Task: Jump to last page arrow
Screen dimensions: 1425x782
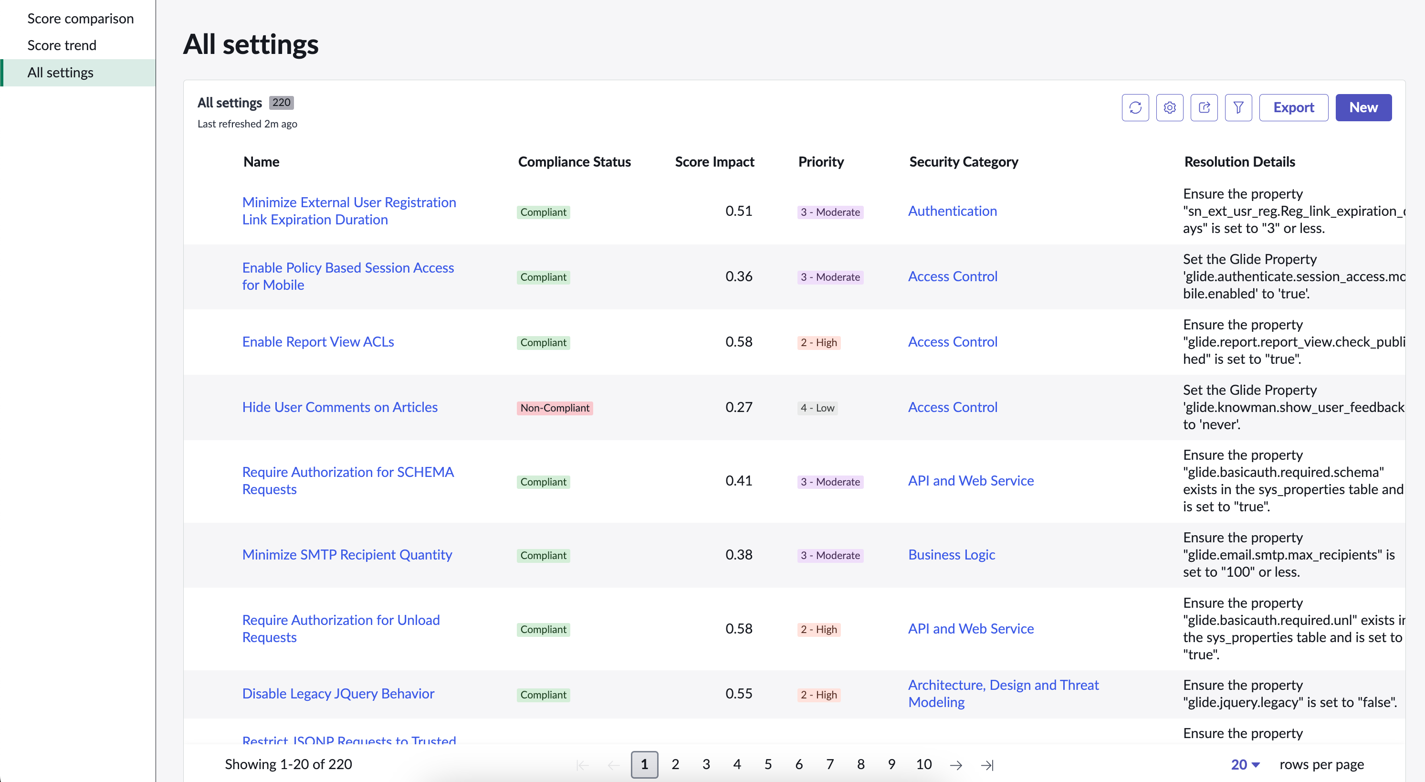Action: click(987, 765)
